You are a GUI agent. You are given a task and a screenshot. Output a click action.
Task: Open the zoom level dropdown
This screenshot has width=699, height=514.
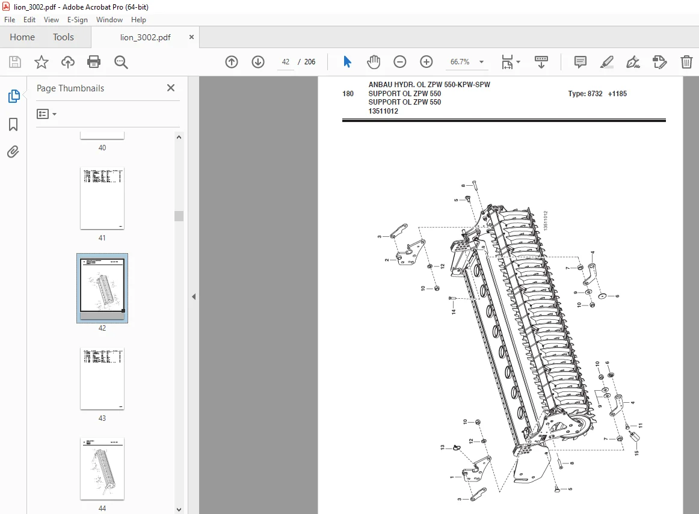point(481,62)
